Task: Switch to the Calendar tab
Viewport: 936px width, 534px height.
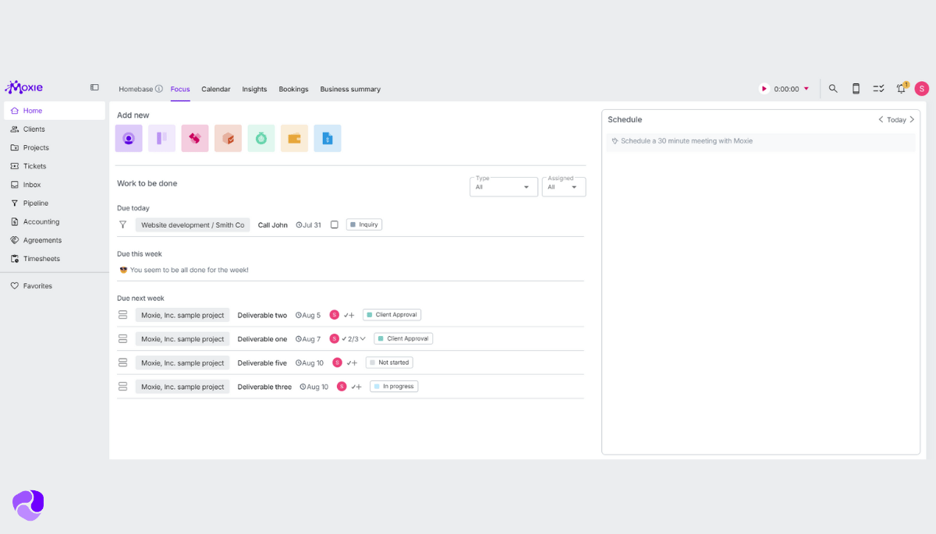Action: pos(216,89)
